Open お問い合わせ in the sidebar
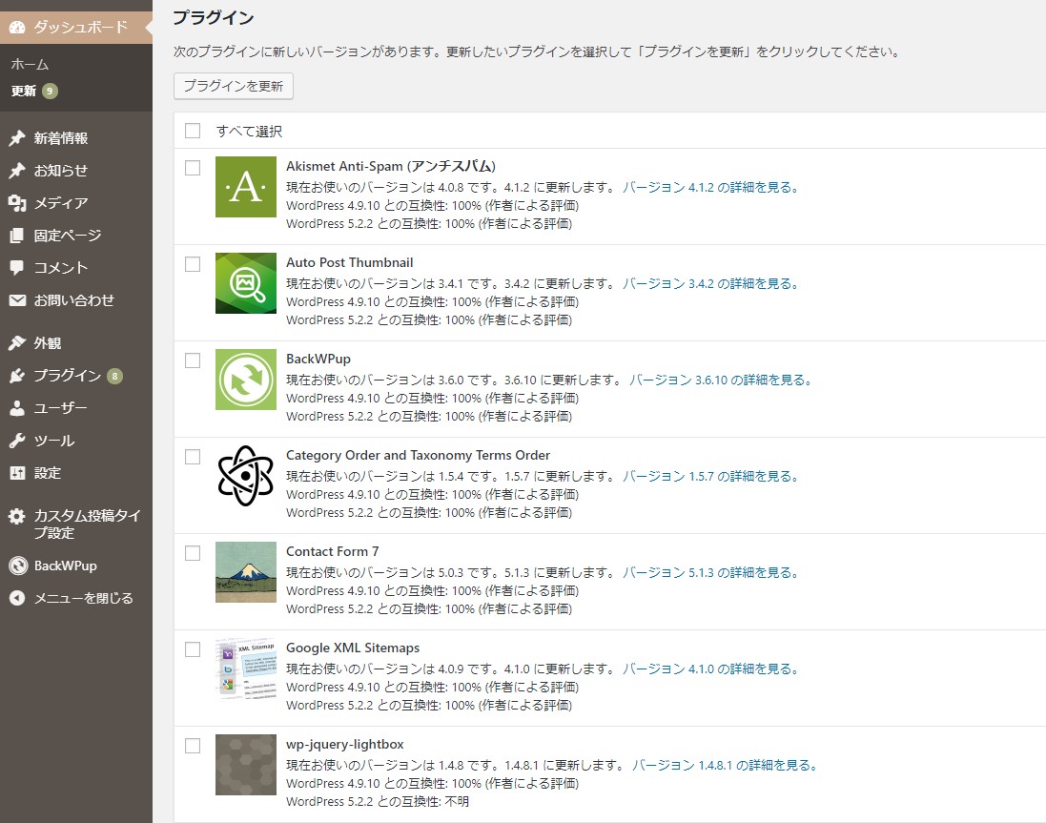This screenshot has height=823, width=1046. [76, 300]
